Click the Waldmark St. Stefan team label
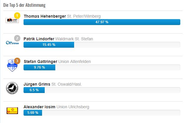Screen dimensions: 185x123 (74, 39)
